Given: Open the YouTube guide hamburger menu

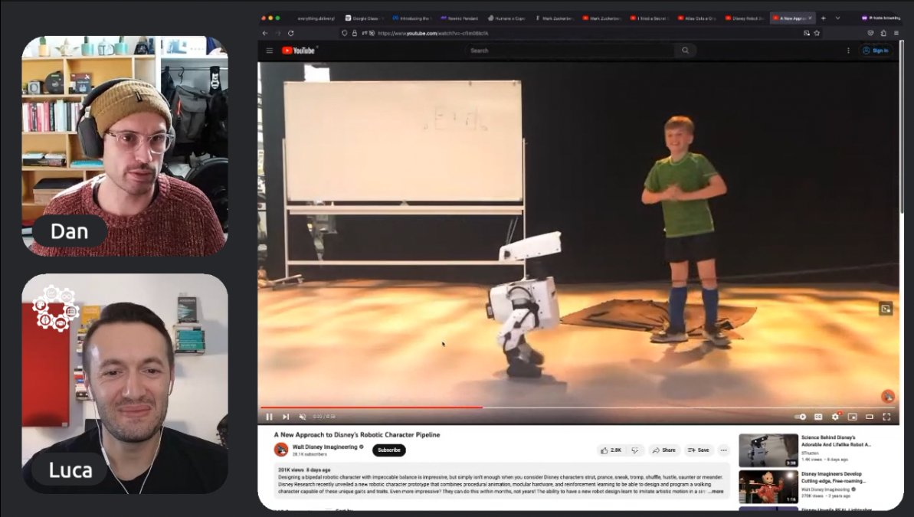Looking at the screenshot, I should click(270, 51).
